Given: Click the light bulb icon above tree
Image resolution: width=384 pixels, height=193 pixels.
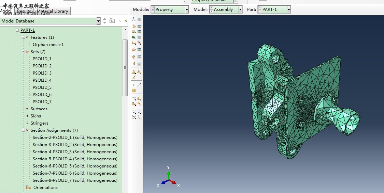Looking at the screenshot, I should (x=126, y=21).
